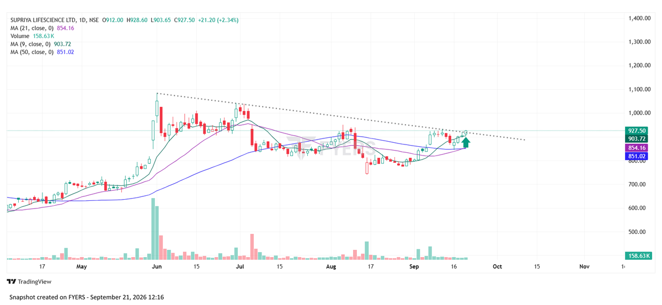
Task: Click the 500.00 price axis label
Action: (x=638, y=232)
